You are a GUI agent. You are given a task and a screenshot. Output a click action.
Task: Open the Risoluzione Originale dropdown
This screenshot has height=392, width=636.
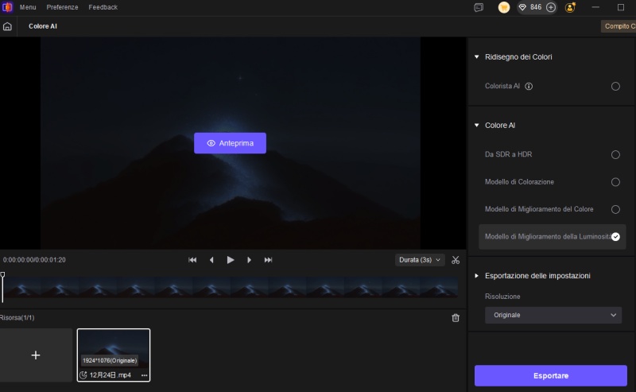point(553,316)
